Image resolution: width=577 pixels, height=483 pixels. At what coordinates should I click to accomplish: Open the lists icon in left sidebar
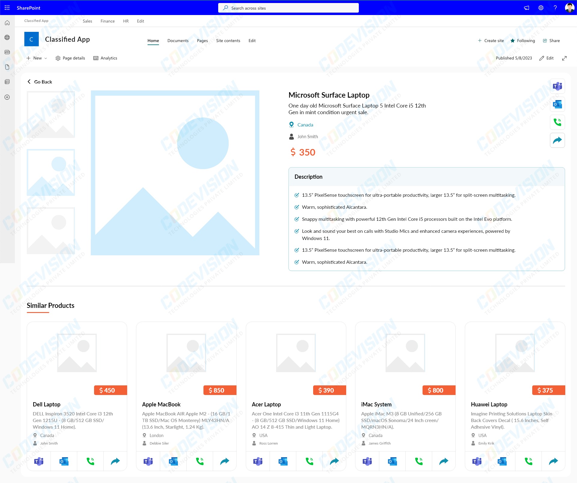[7, 82]
